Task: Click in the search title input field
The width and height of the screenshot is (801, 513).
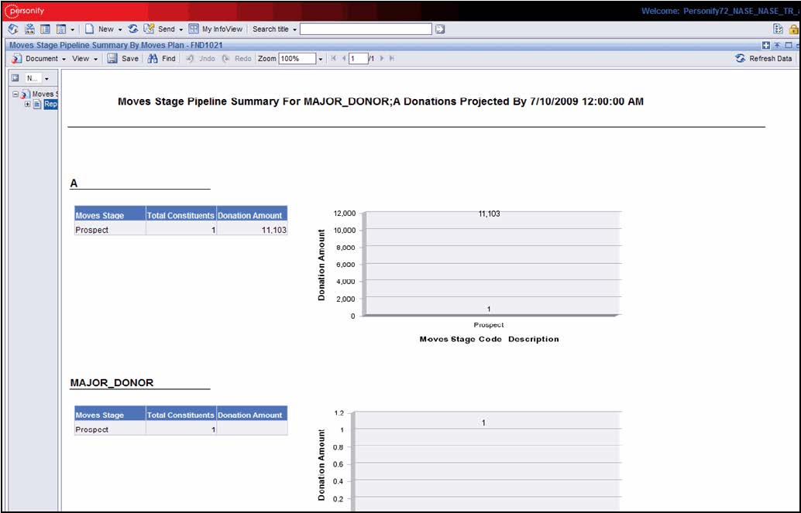Action: (x=366, y=29)
